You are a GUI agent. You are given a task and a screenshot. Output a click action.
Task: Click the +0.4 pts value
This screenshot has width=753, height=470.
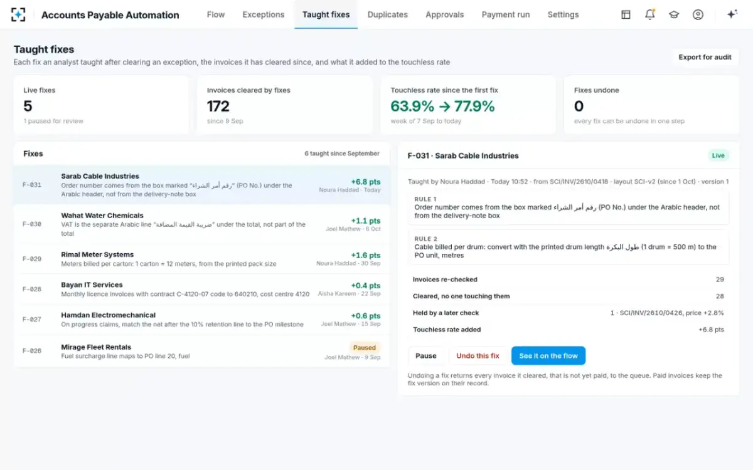(x=366, y=285)
